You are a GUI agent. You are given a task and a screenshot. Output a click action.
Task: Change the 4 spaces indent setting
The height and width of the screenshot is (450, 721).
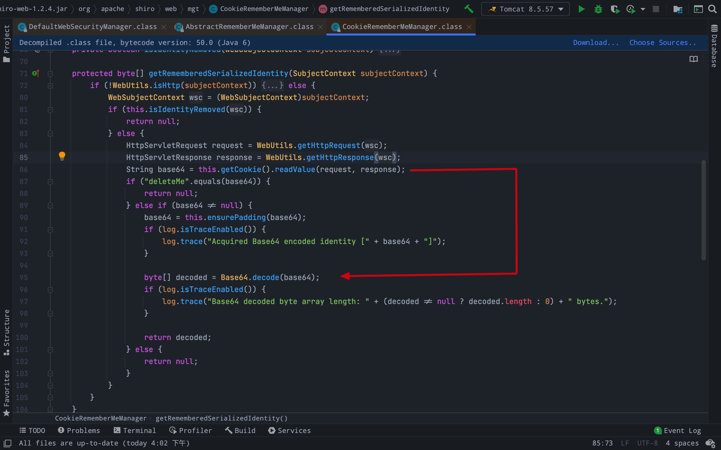click(x=682, y=443)
